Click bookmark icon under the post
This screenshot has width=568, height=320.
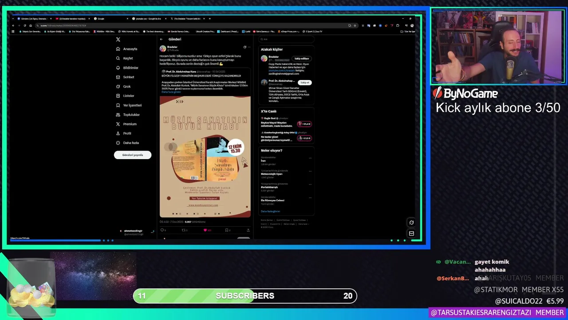[227, 230]
